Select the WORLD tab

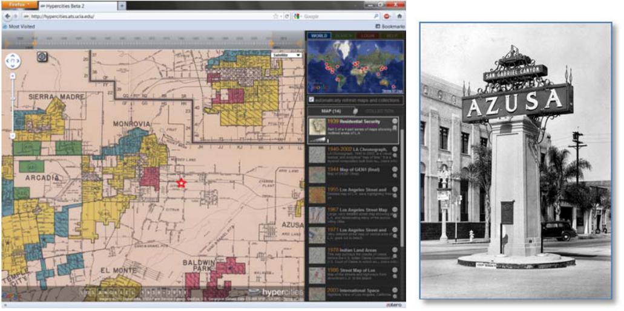coord(318,36)
